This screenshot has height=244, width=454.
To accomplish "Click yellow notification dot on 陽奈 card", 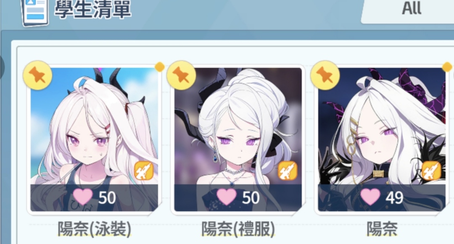I will click(x=447, y=67).
